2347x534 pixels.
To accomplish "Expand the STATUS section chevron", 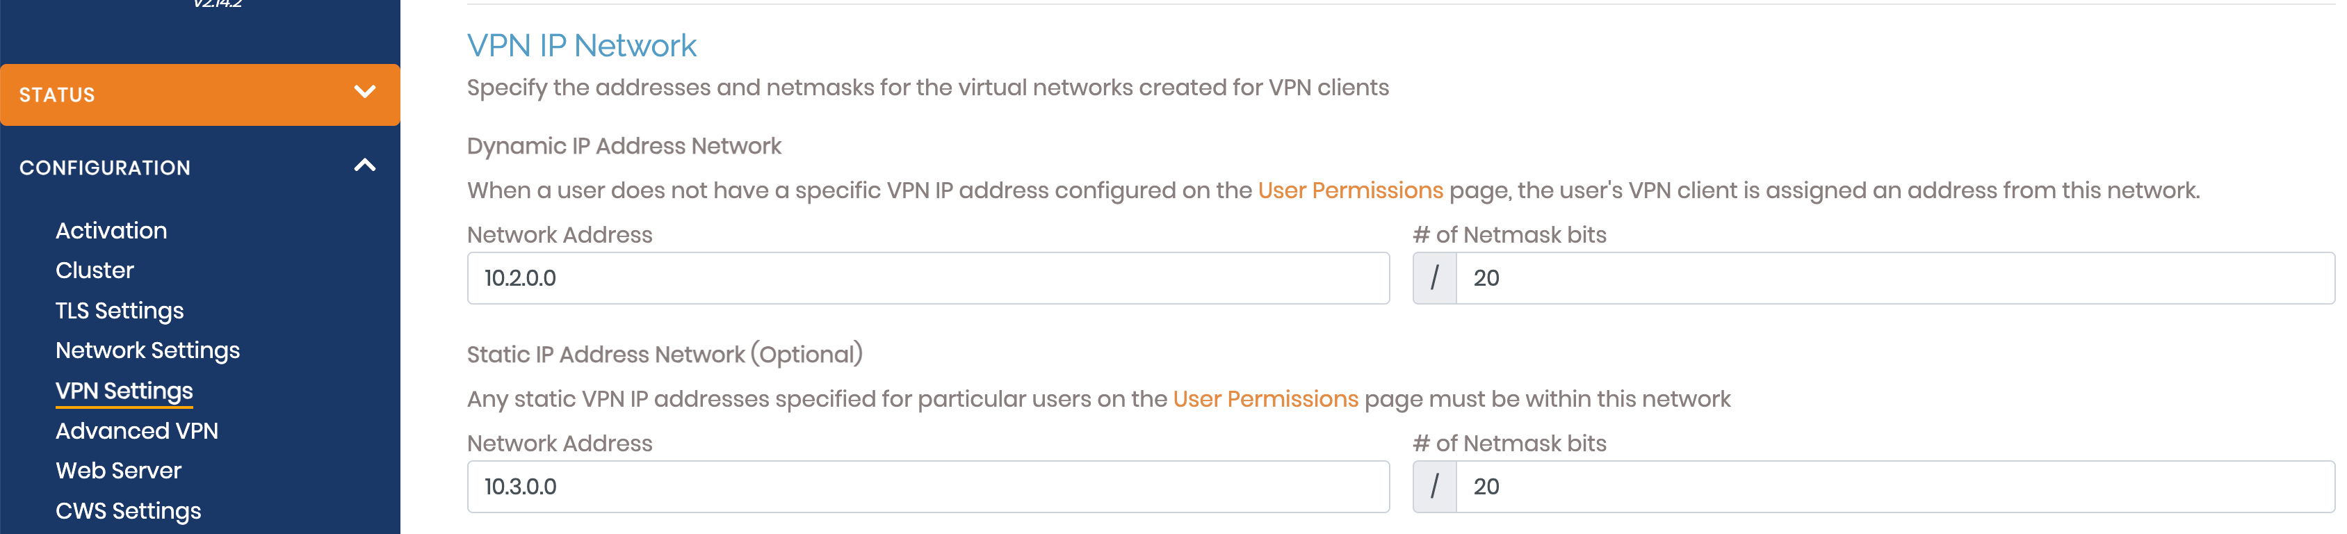I will point(364,92).
